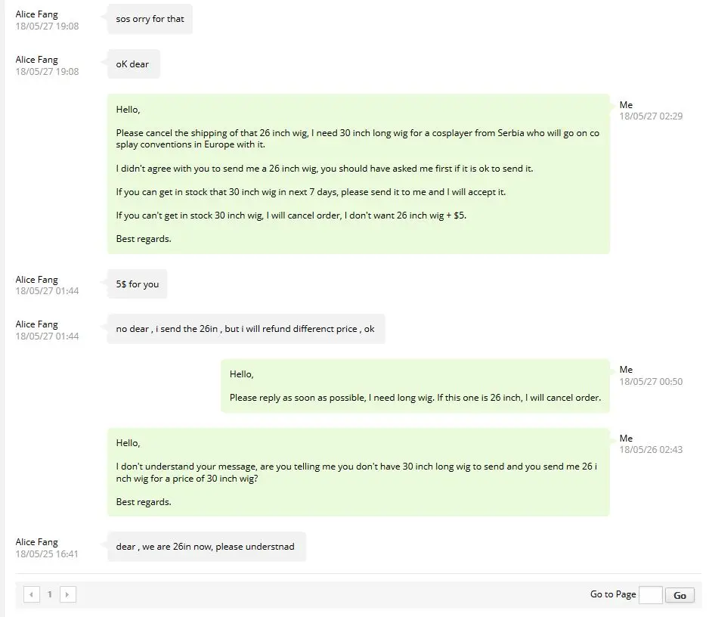Select message about refunding difference price
Screen dimensions: 709x617
[246, 329]
